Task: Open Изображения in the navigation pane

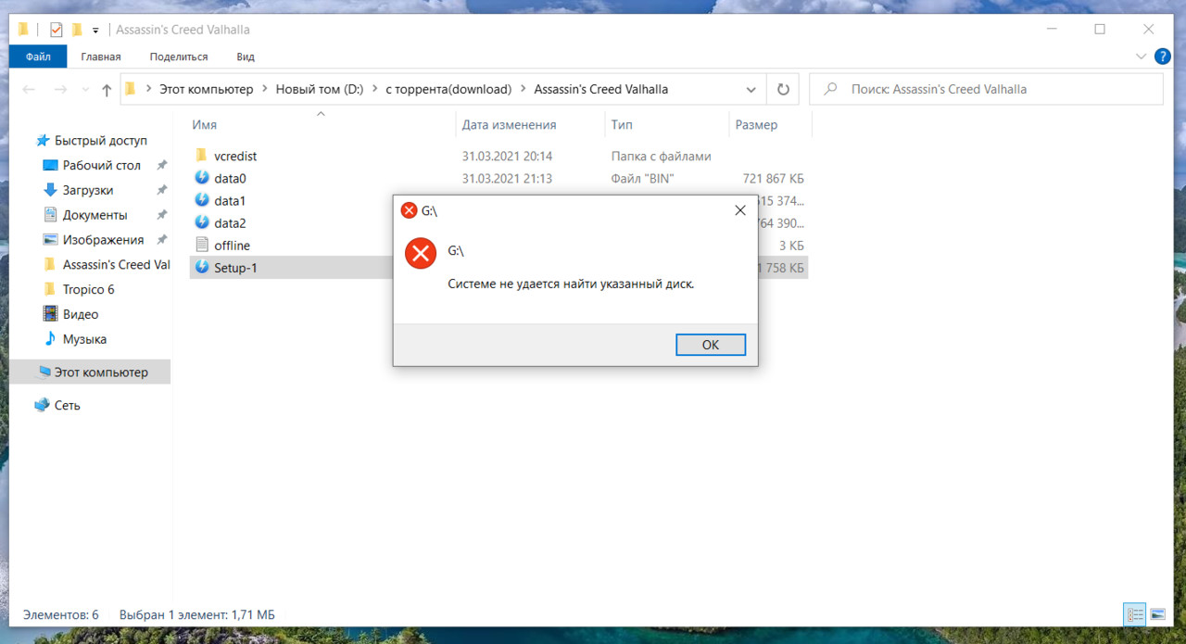Action: (103, 240)
